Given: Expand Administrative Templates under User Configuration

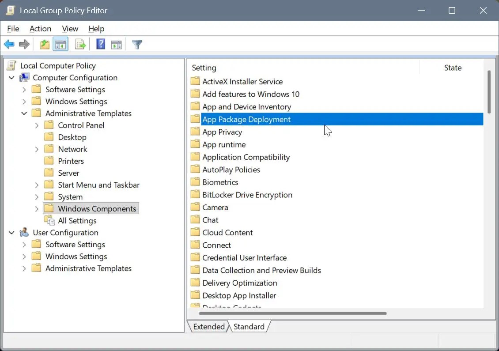Looking at the screenshot, I should point(24,268).
